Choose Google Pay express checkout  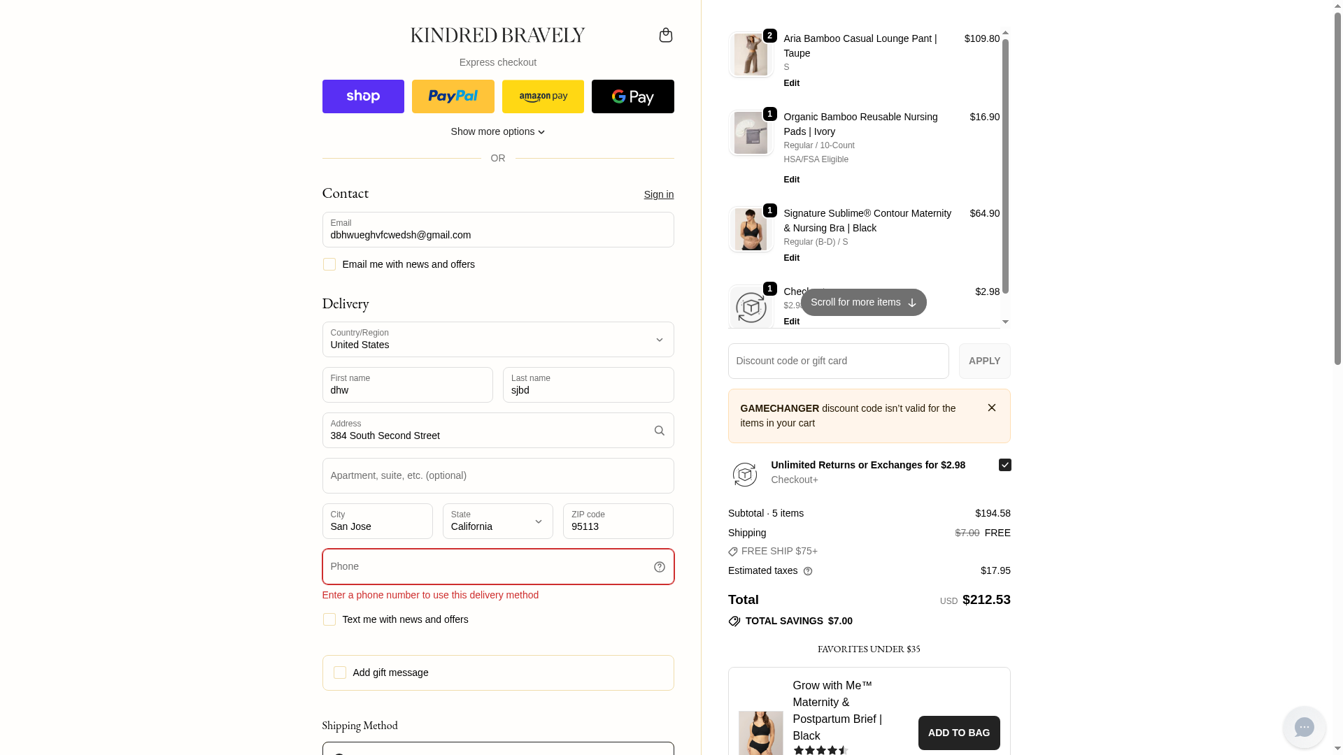pyautogui.click(x=632, y=96)
